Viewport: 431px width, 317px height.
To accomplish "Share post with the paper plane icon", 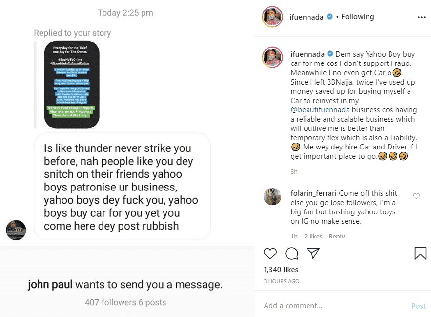I will (x=313, y=253).
